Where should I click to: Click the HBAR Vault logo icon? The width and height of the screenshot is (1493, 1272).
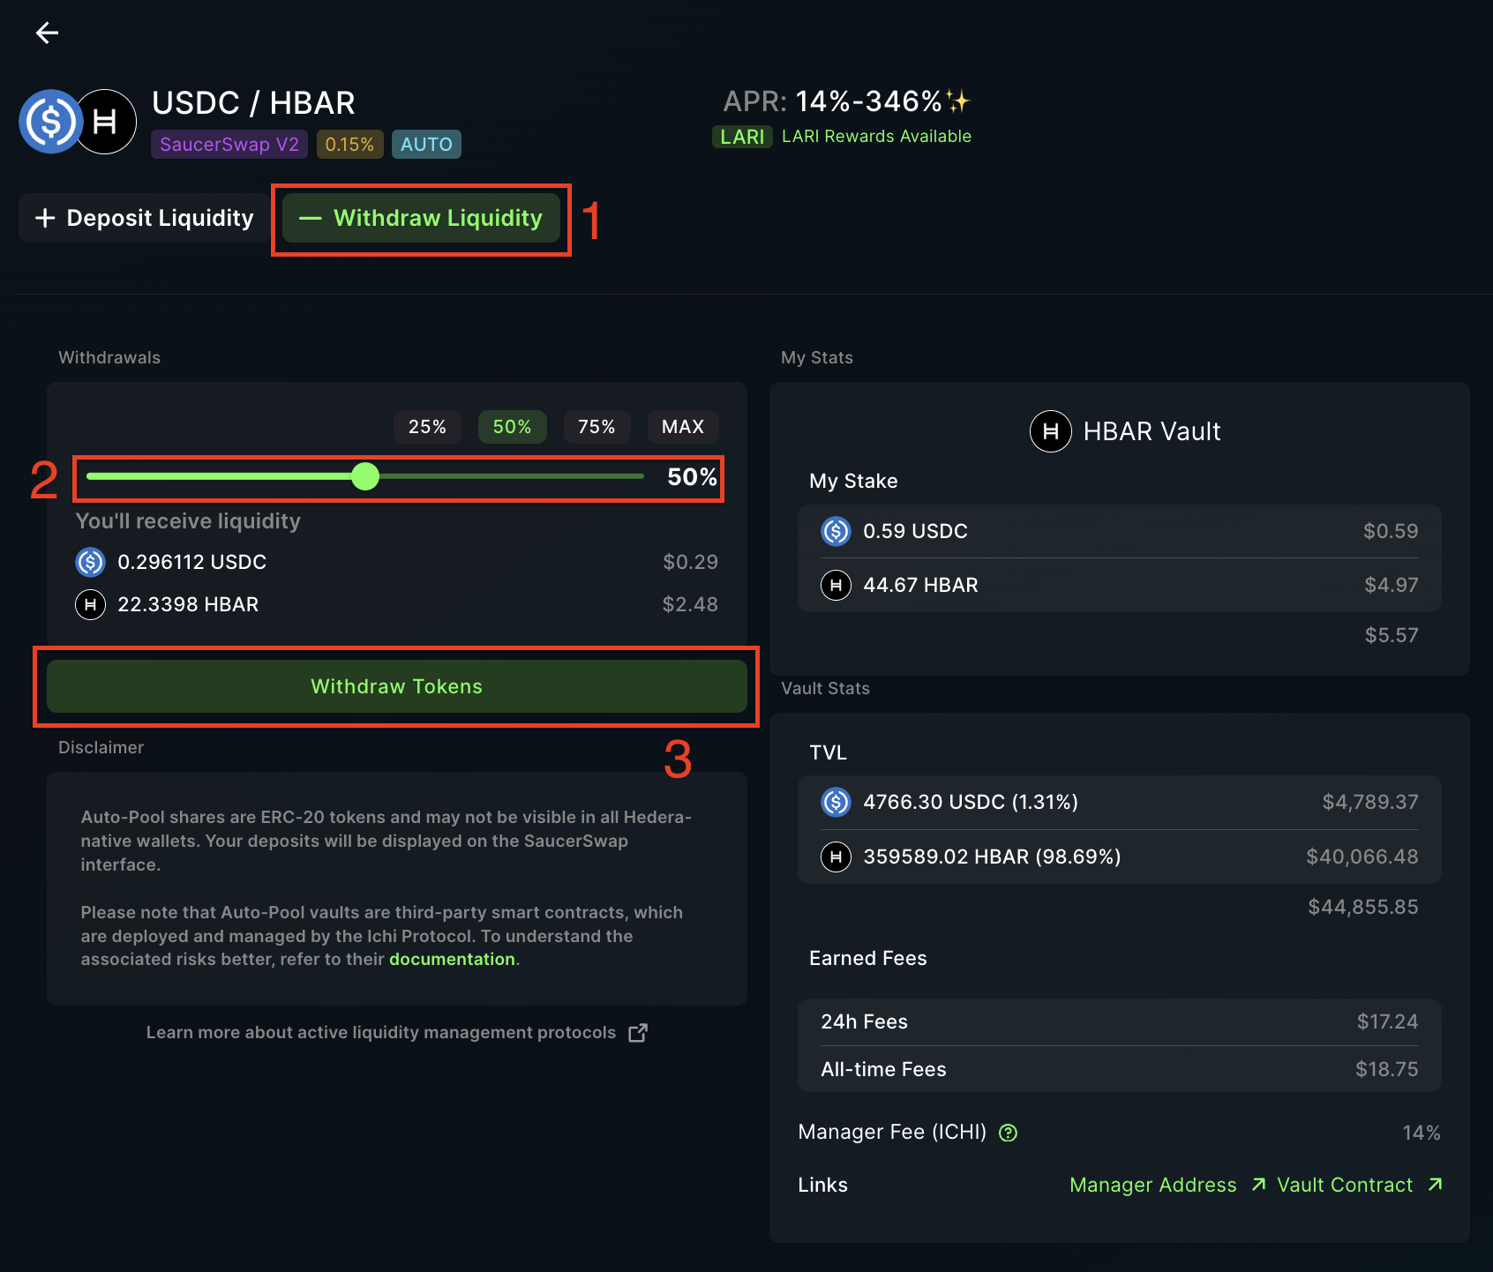(x=1051, y=431)
